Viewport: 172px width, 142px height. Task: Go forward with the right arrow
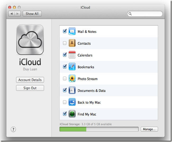pyautogui.click(x=18, y=14)
